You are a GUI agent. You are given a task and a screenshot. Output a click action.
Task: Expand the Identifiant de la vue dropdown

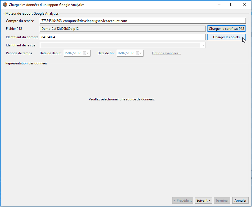pyautogui.click(x=203, y=45)
